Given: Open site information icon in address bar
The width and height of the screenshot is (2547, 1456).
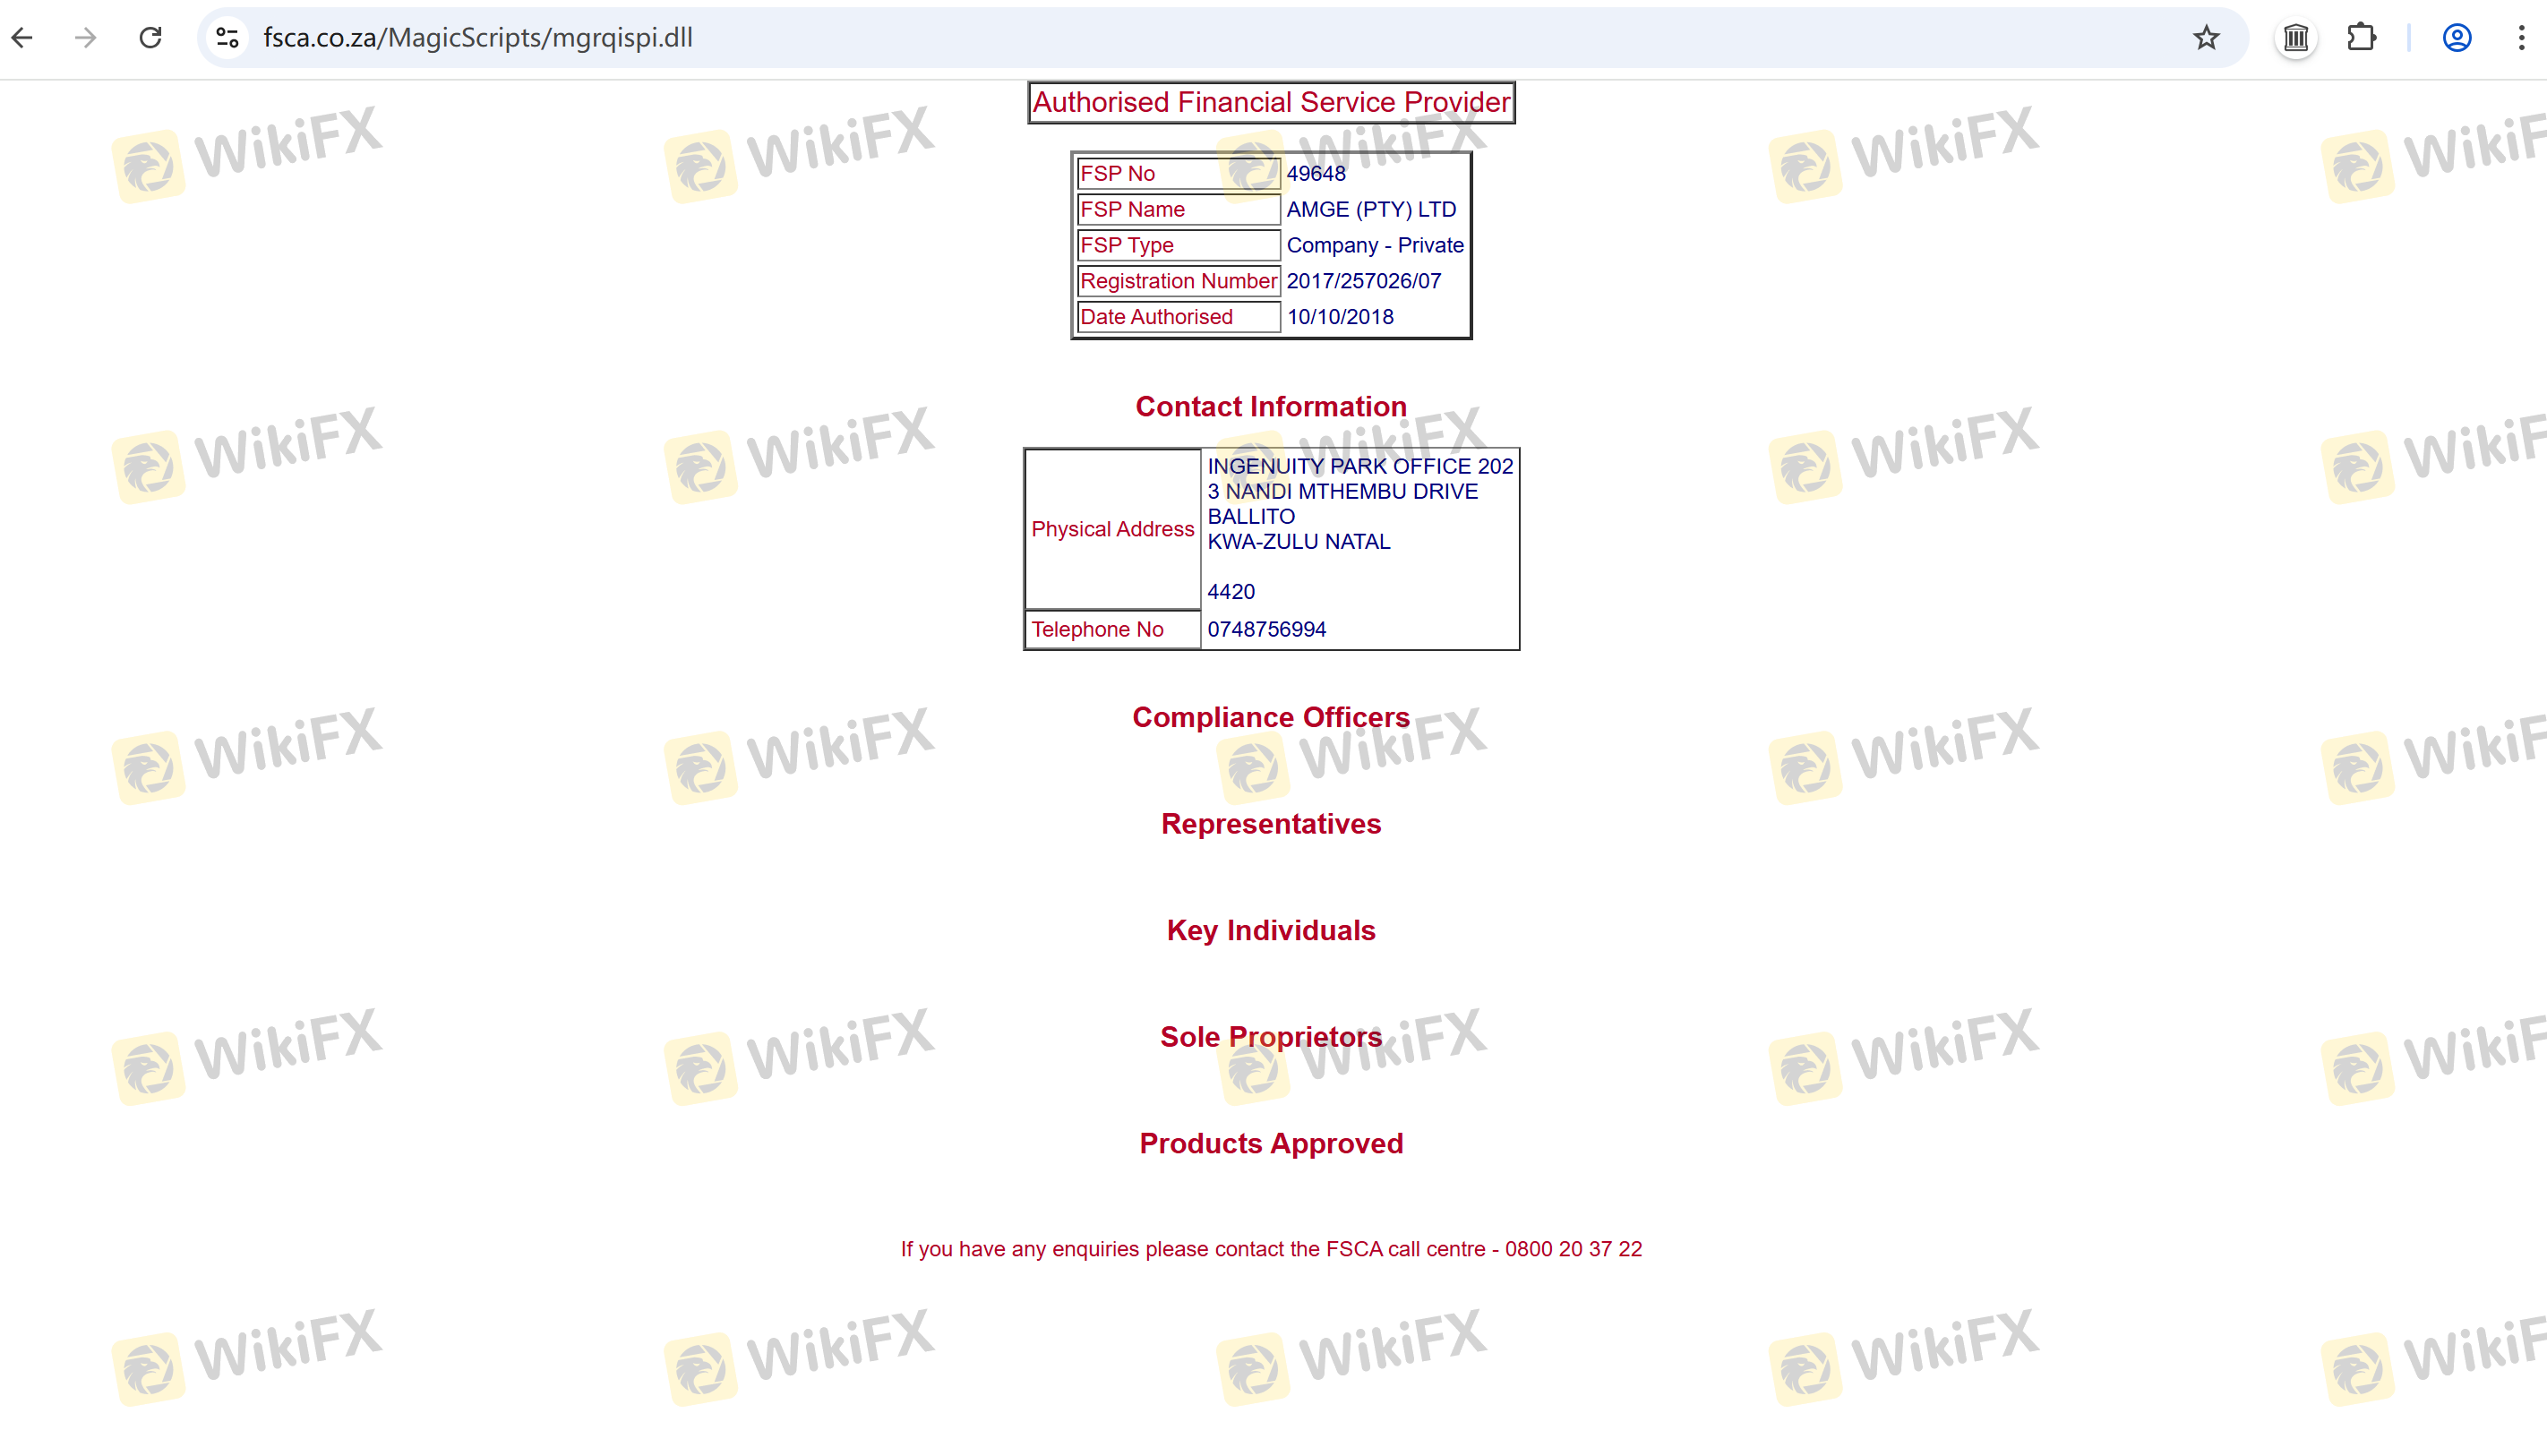Looking at the screenshot, I should click(x=228, y=38).
